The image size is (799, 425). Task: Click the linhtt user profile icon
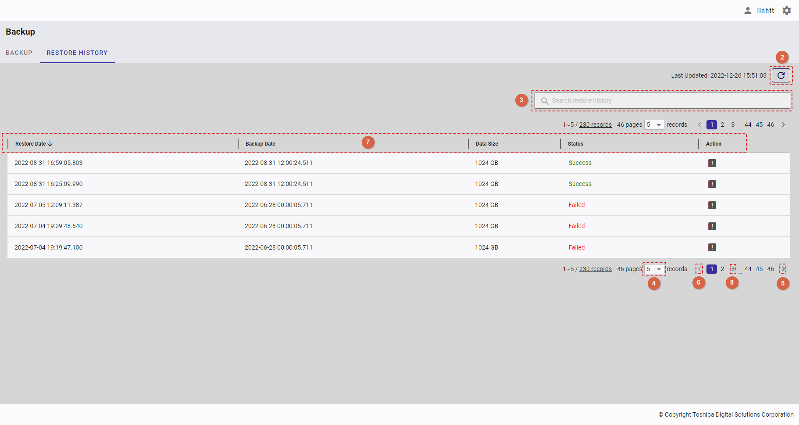(x=748, y=11)
